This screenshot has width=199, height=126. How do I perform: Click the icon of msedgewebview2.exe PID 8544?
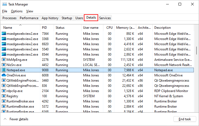point(4,55)
